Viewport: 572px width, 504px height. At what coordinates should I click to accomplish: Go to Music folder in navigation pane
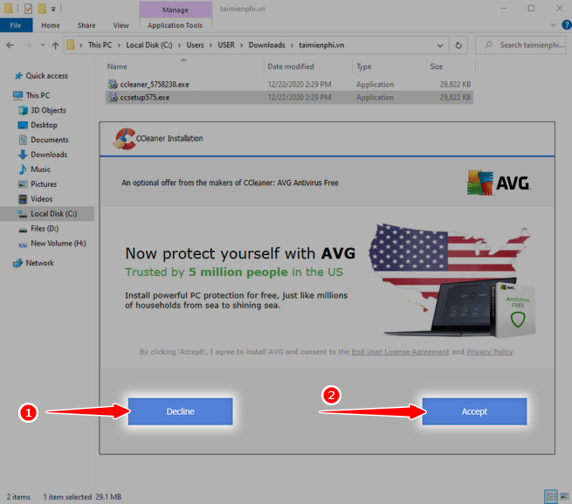(x=40, y=169)
